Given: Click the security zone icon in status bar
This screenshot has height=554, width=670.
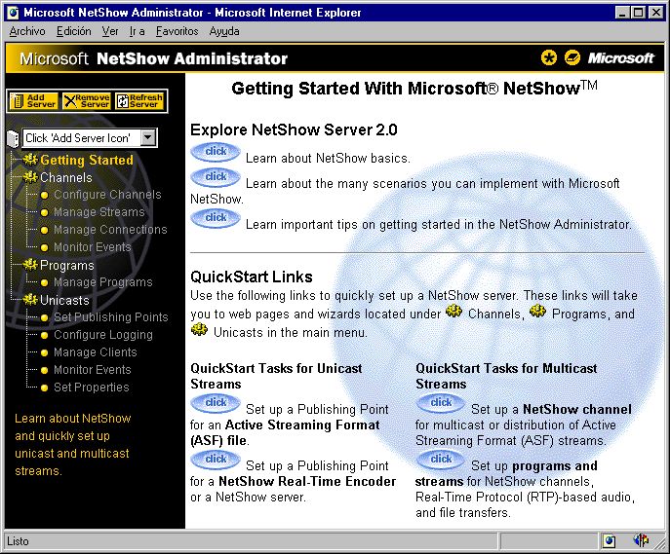Looking at the screenshot, I should pyautogui.click(x=609, y=541).
